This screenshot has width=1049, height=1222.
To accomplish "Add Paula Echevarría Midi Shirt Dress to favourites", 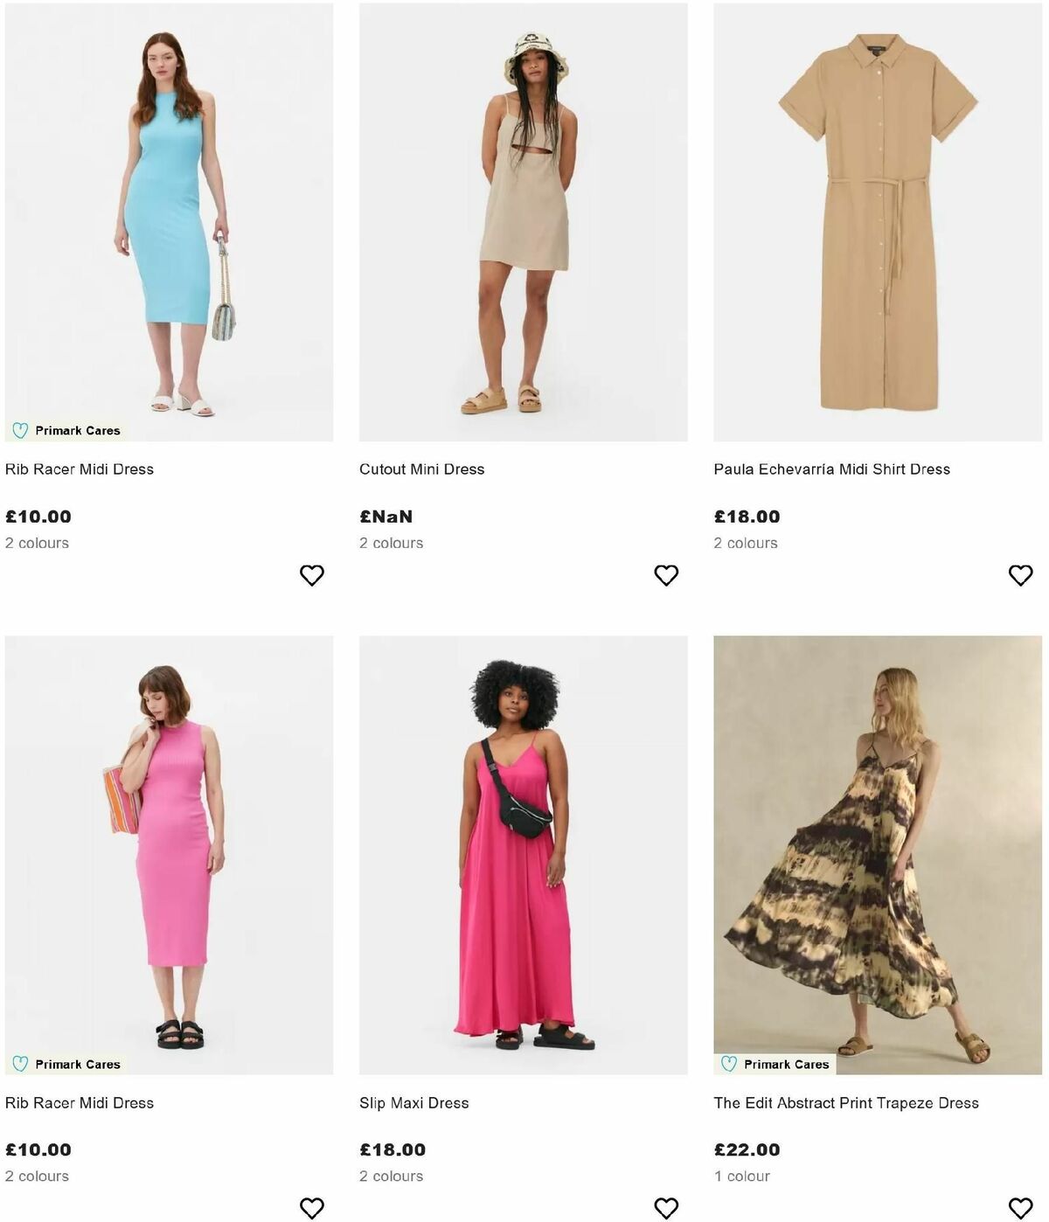I will pos(1020,574).
